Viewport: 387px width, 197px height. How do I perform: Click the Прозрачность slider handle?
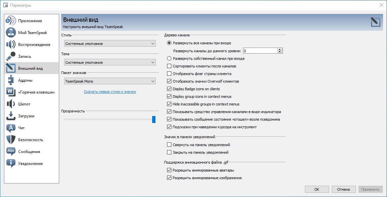(154, 119)
